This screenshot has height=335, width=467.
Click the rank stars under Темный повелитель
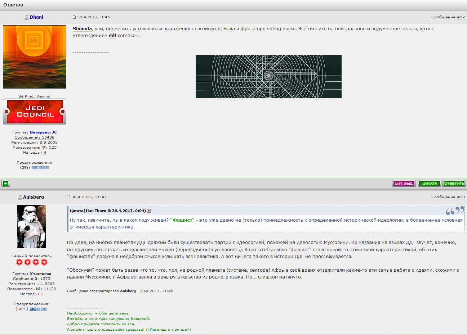coord(32,262)
